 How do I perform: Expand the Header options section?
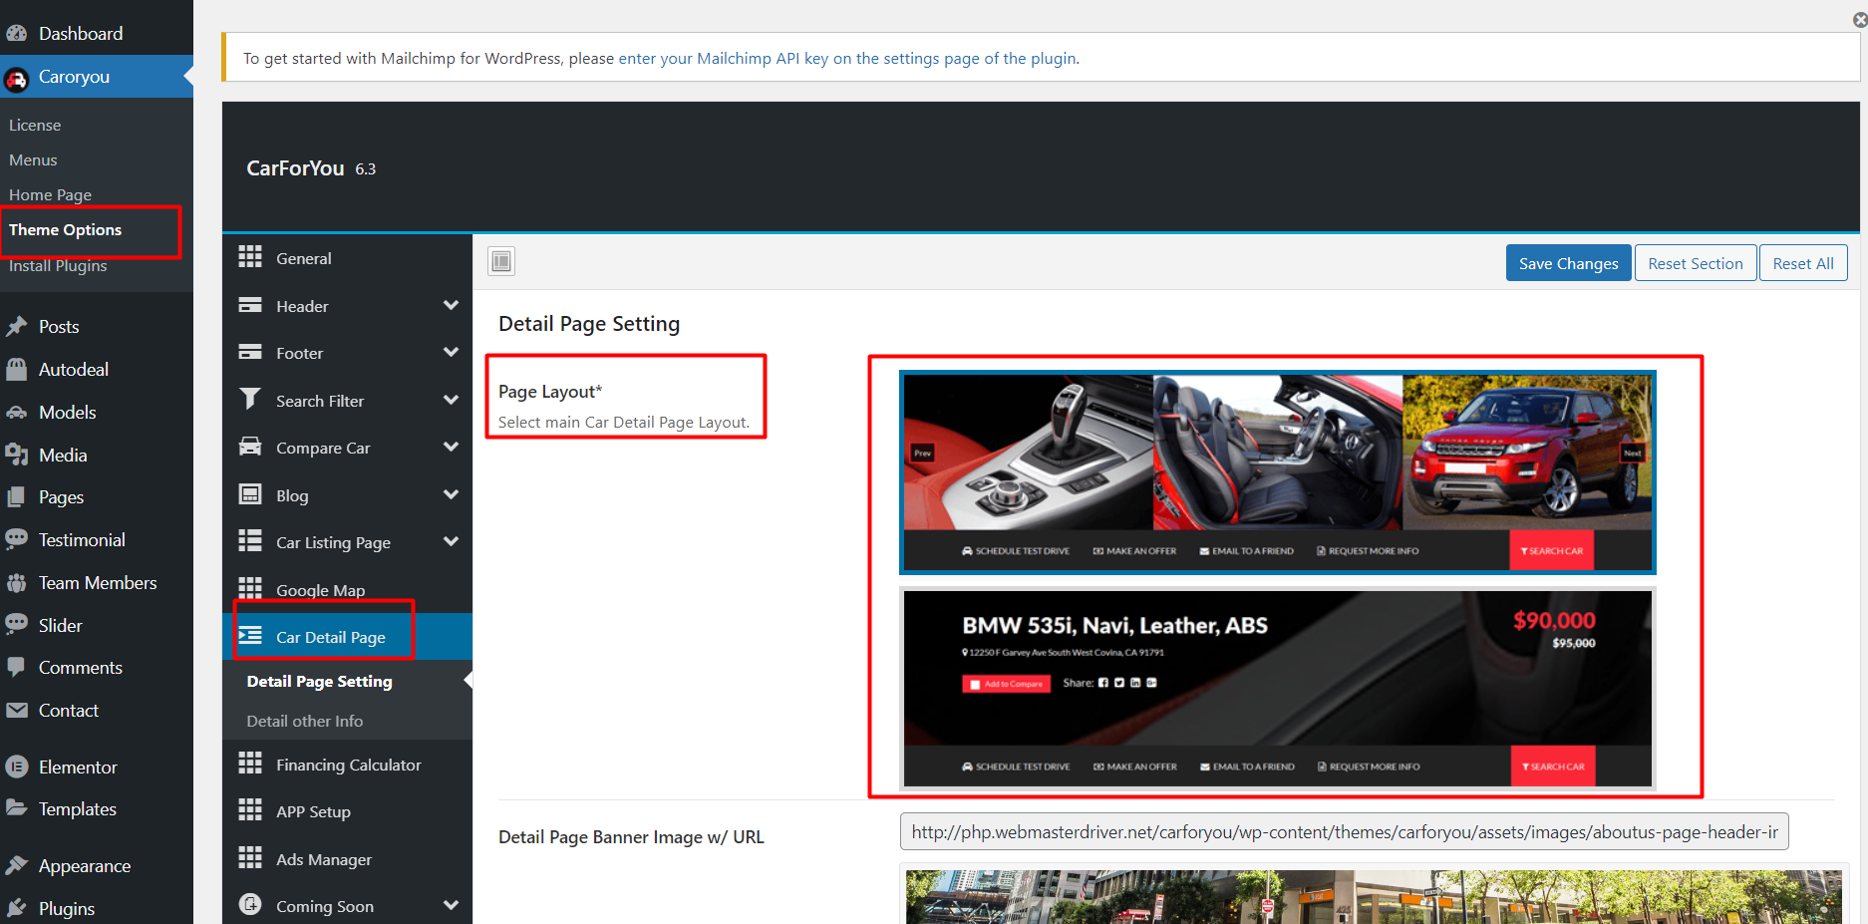click(x=451, y=305)
